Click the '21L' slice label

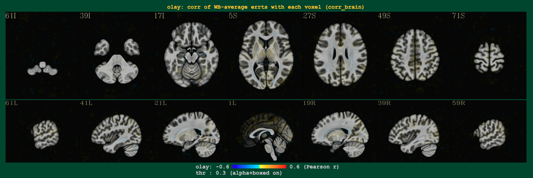160,103
